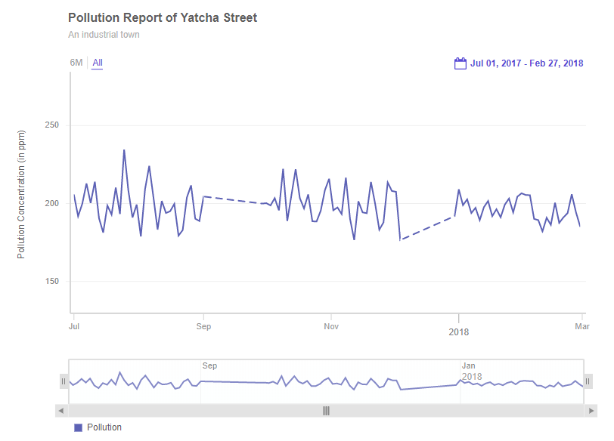
Task: Click the chart title Pollution Report of Yatcha Street
Action: 163,17
